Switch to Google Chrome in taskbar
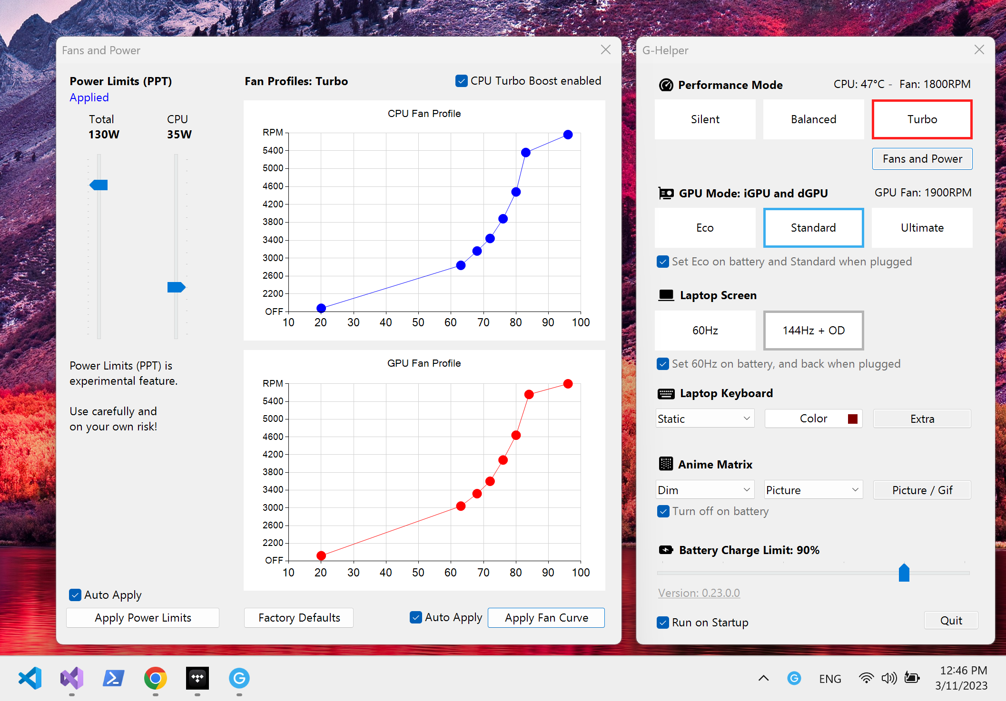Screen dimensions: 1006x701 [x=156, y=678]
